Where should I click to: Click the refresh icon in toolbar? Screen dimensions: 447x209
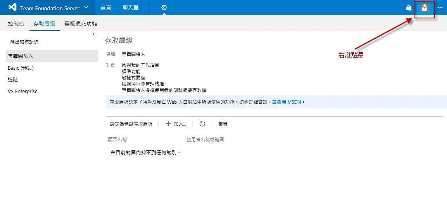202,124
